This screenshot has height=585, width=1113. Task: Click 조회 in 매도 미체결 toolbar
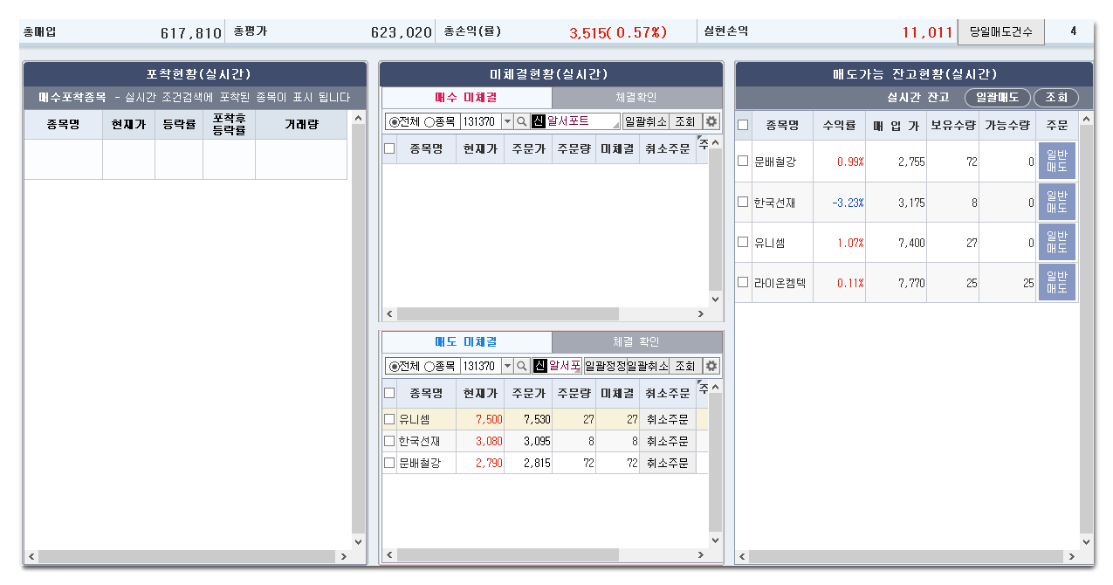point(685,366)
